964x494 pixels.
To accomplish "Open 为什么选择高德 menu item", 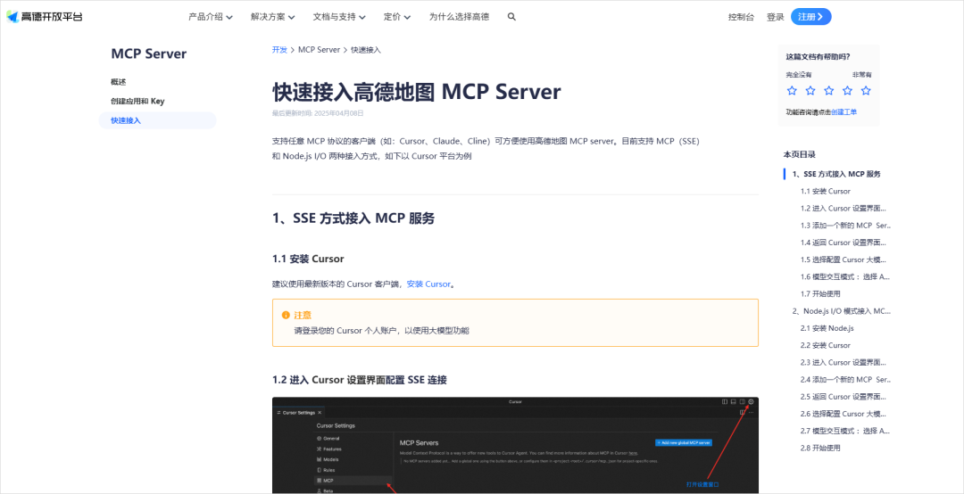I will click(x=459, y=17).
